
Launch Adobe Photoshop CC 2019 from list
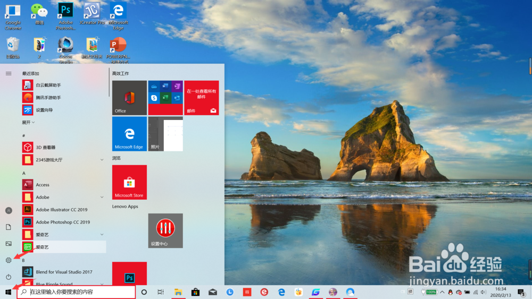64,222
